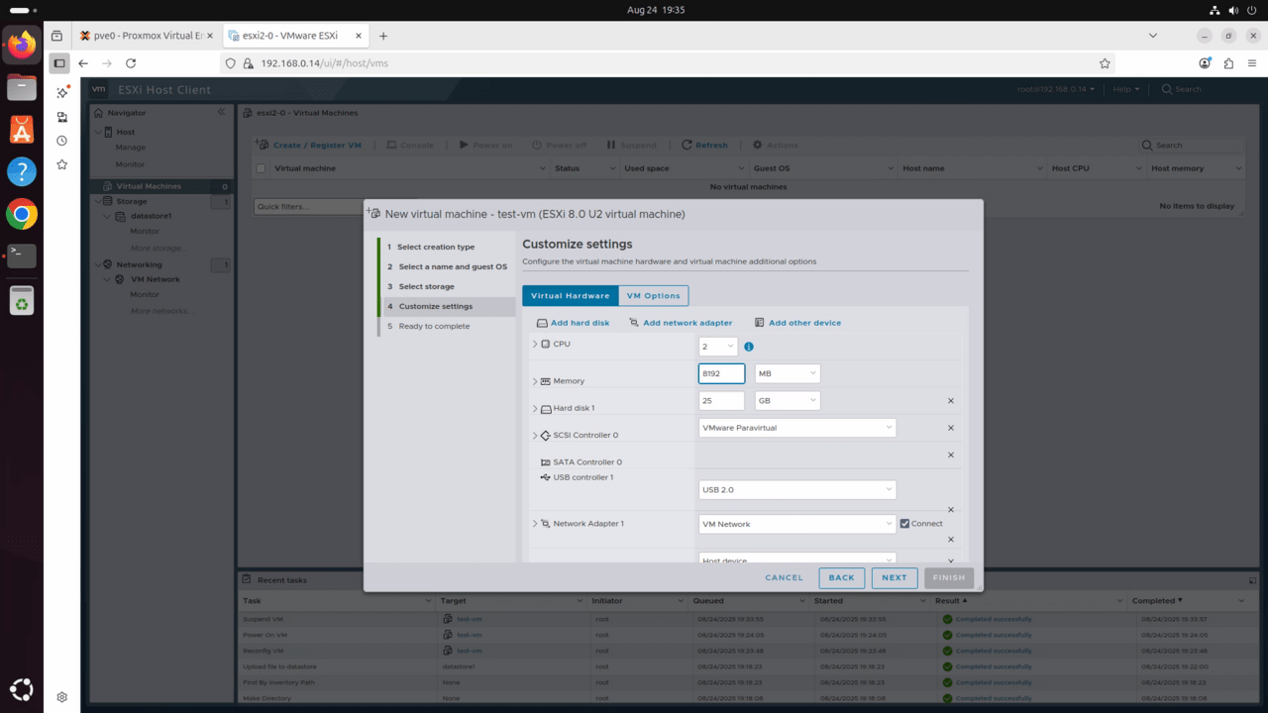The image size is (1268, 713).
Task: Open VM Network adapter dropdown
Action: pos(796,523)
